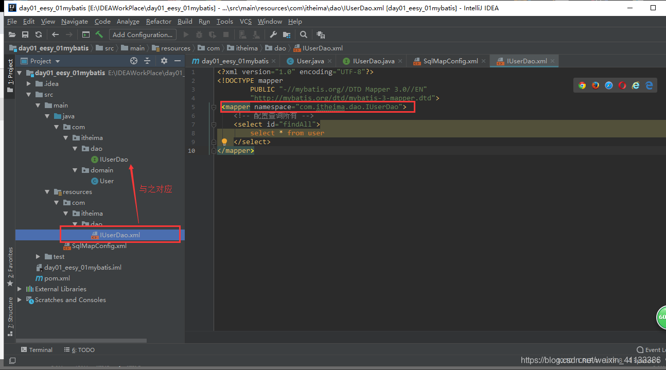Image resolution: width=666 pixels, height=370 pixels.
Task: Open Project panel gear options
Action: (x=164, y=61)
